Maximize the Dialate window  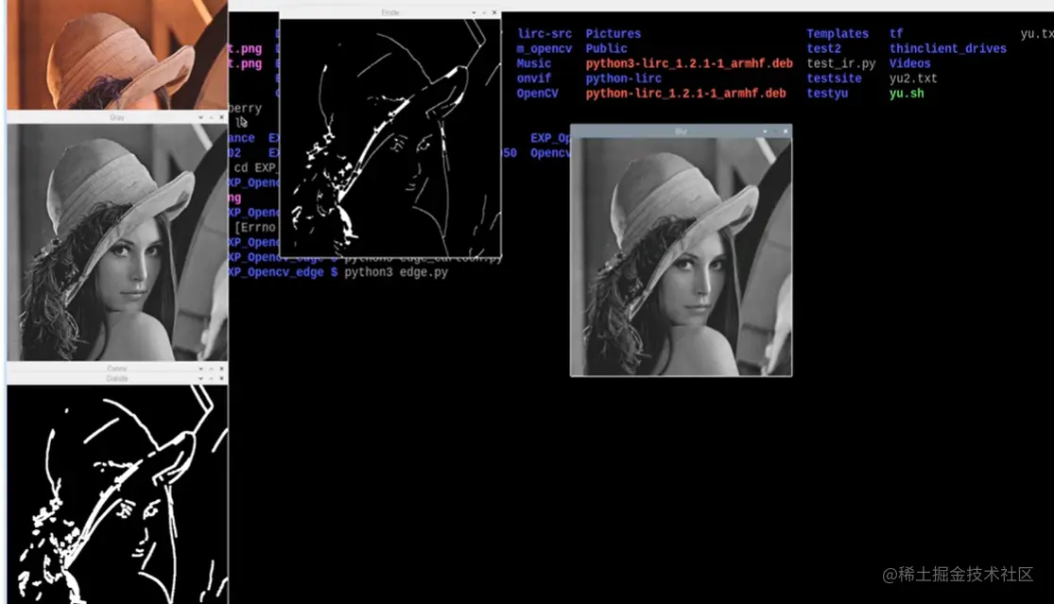pyautogui.click(x=211, y=379)
